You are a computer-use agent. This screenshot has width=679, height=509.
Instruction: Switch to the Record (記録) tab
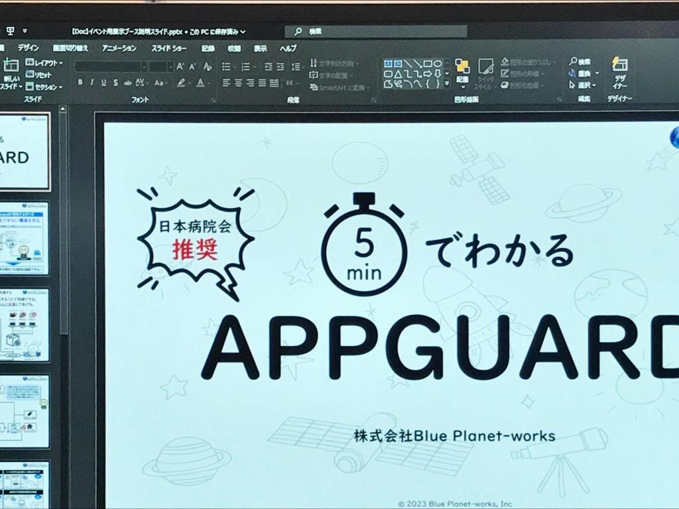click(x=208, y=48)
